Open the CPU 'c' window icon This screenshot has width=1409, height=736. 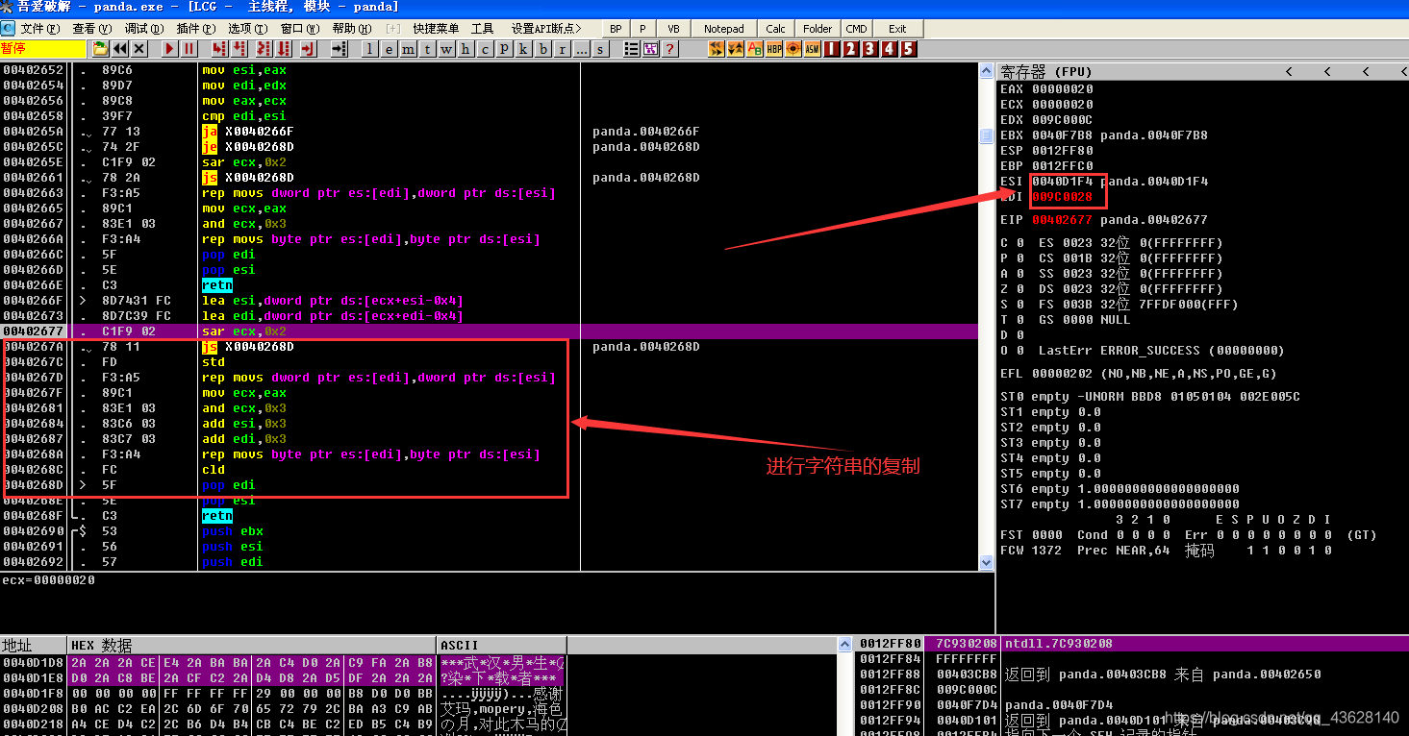(x=486, y=49)
